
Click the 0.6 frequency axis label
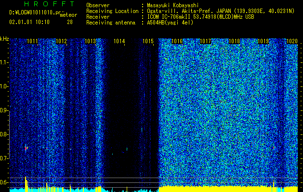coord(4,182)
